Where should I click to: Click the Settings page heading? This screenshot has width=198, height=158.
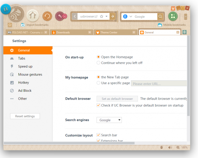pos(19,41)
